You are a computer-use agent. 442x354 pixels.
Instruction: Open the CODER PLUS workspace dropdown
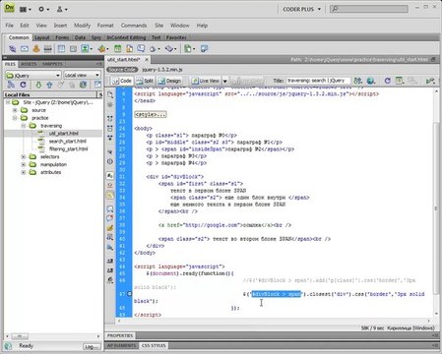[x=301, y=9]
